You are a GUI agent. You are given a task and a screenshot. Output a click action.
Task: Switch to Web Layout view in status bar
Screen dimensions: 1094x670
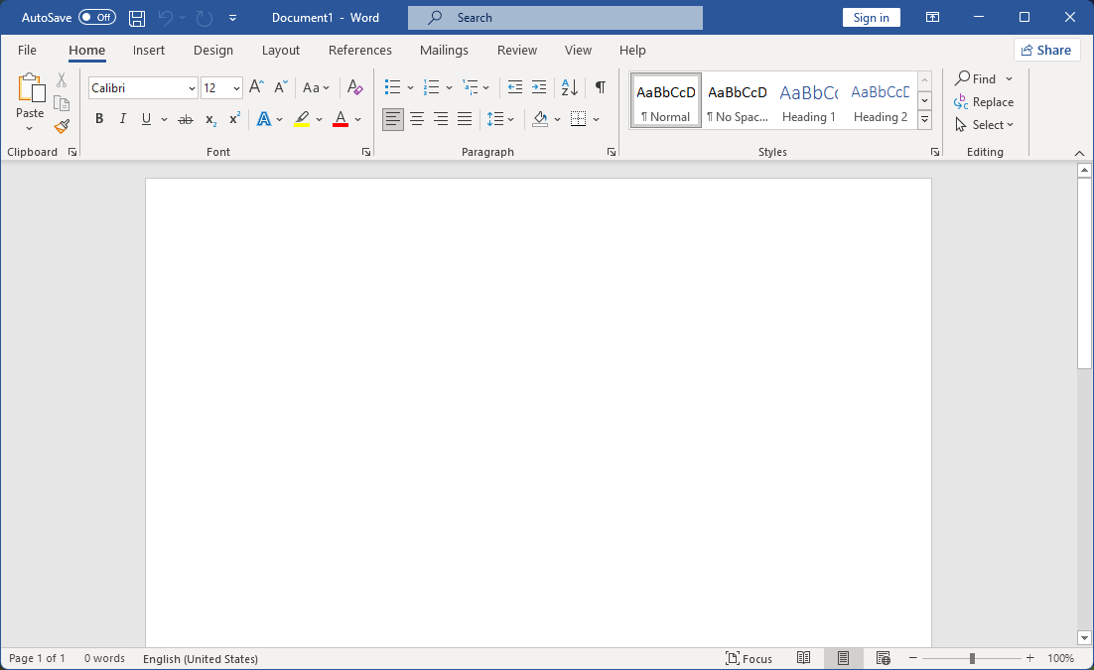coord(884,658)
